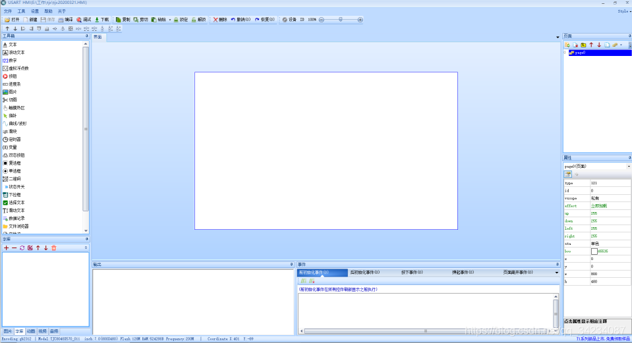Click the 下载 (Download) toolbar button
Image resolution: width=632 pixels, height=343 pixels.
click(x=101, y=19)
